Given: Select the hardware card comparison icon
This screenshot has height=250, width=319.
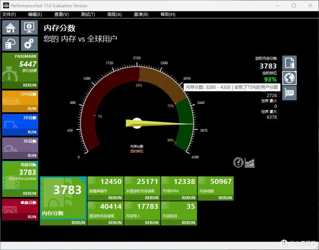Looking at the screenshot, I should pyautogui.click(x=289, y=93).
